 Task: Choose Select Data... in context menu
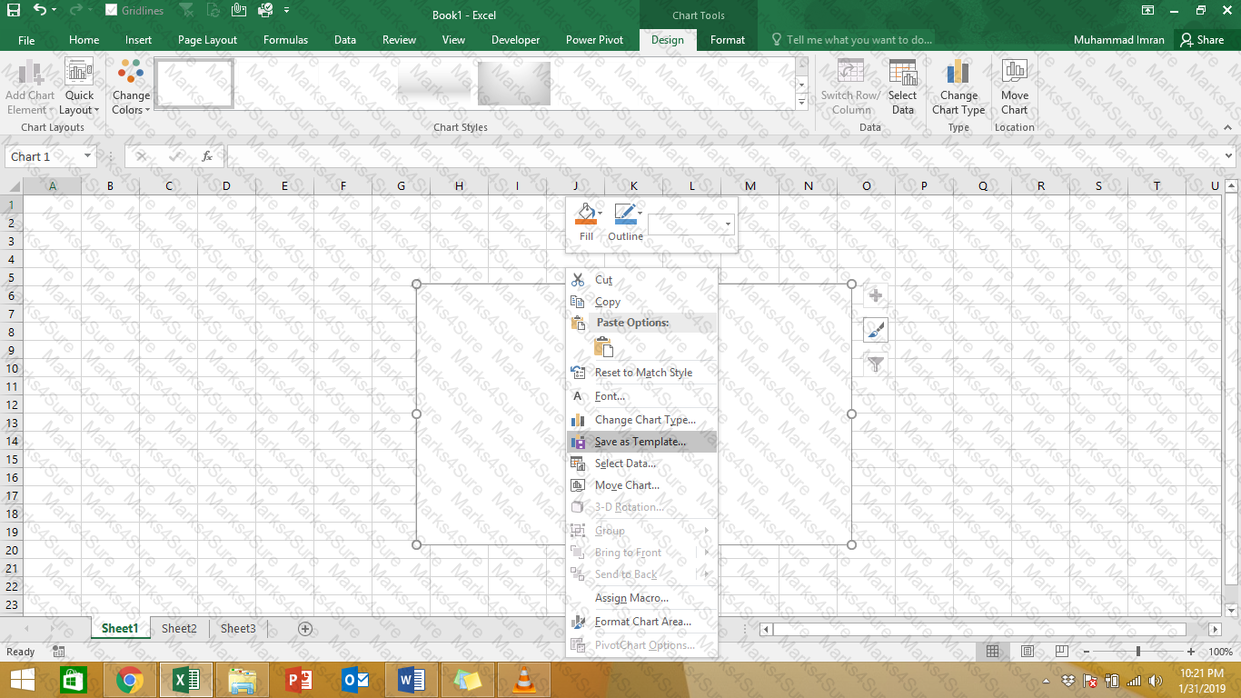click(x=641, y=464)
